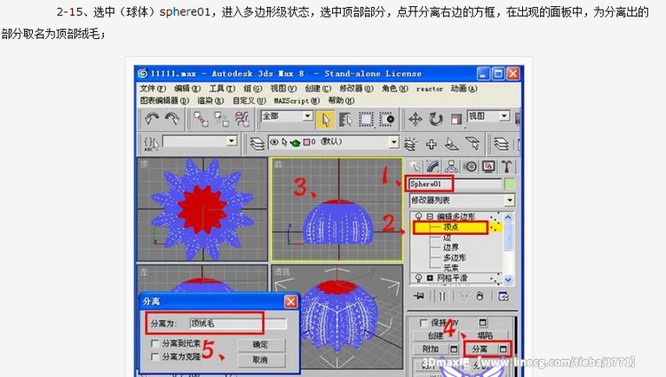The image size is (666, 377).
Task: Enable the 分离为克隆 checkbox
Action: point(155,356)
